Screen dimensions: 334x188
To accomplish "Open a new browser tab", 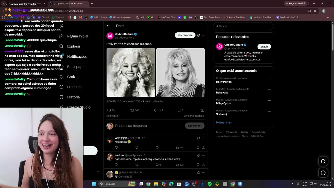I will (92, 4).
